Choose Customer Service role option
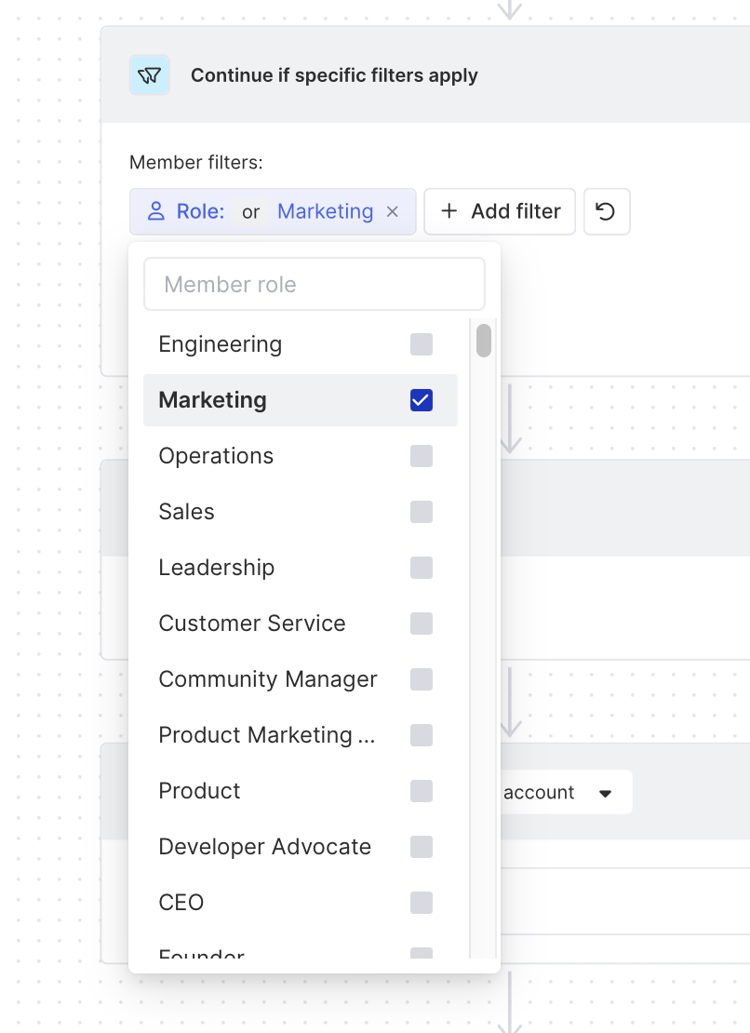Screen dimensions: 750x1033 point(252,624)
